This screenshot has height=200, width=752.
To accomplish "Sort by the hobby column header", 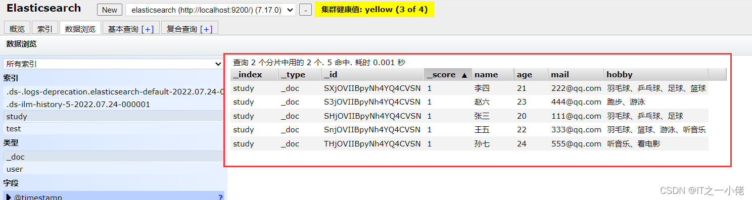I will (x=656, y=74).
